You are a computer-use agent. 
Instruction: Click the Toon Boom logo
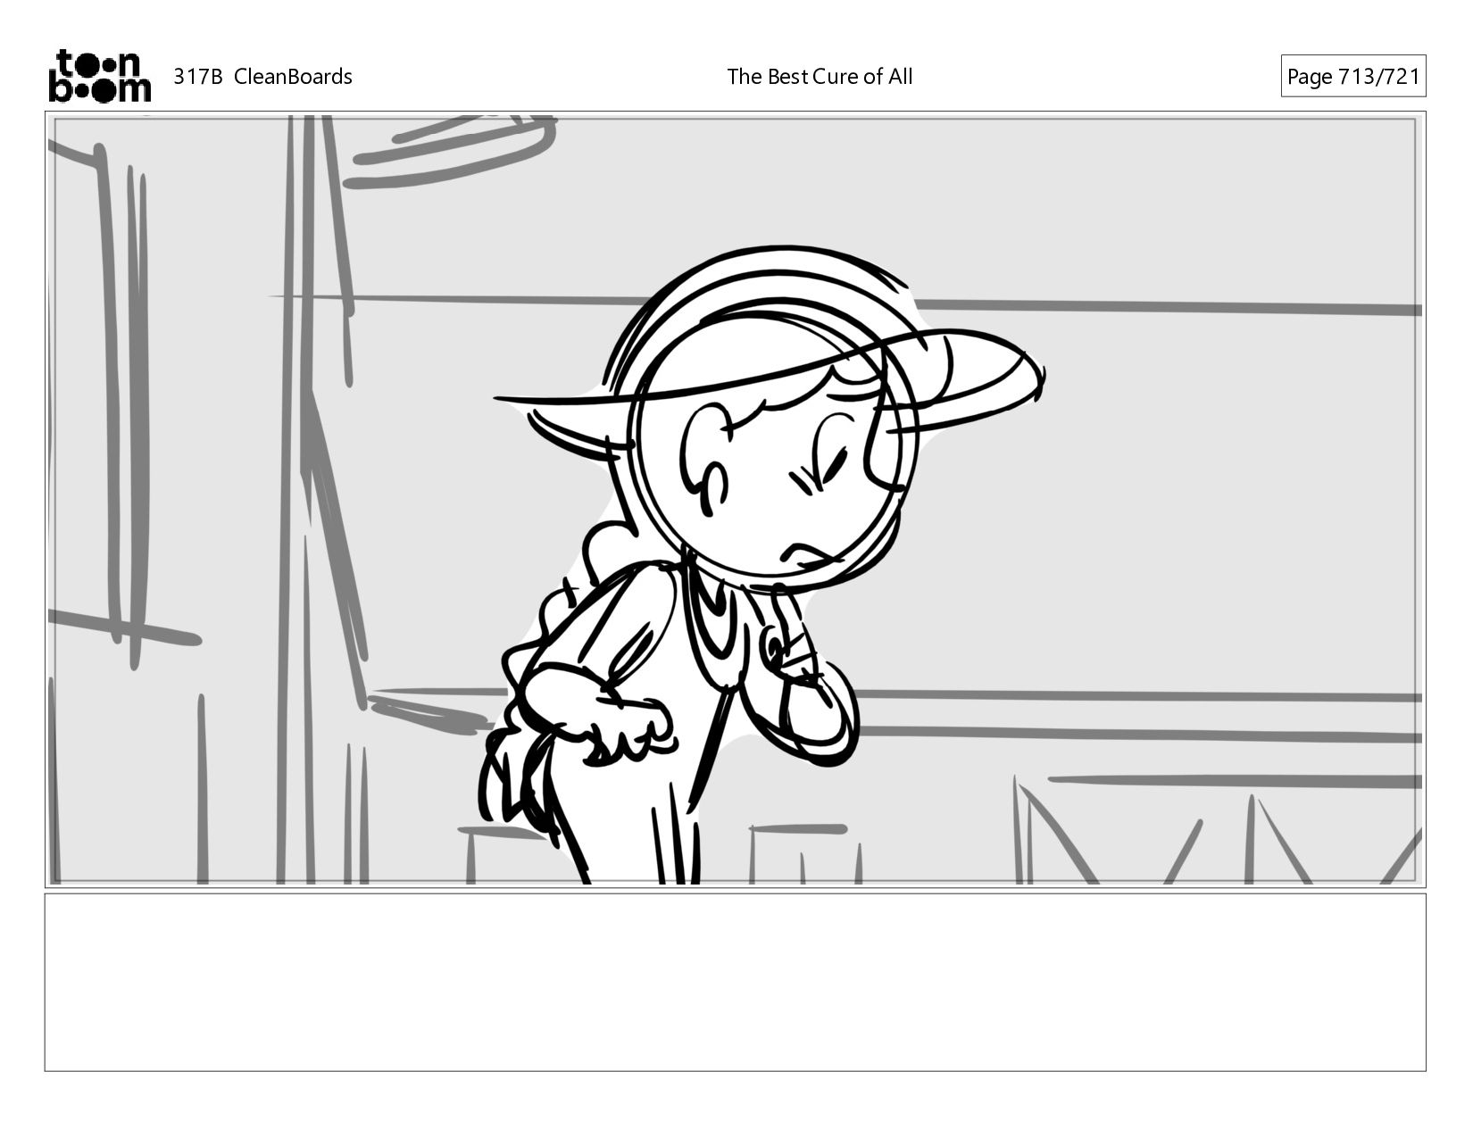pyautogui.click(x=99, y=76)
